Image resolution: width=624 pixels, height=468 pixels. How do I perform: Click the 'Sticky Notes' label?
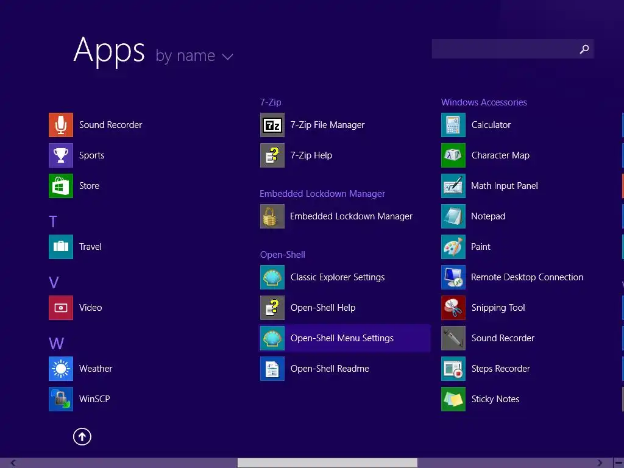pos(495,399)
